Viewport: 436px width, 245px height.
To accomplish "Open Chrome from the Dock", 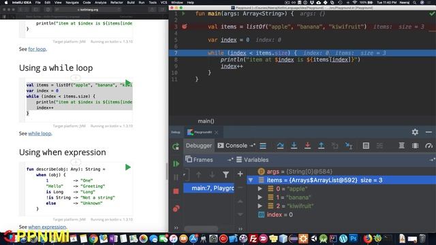I will tap(94, 239).
